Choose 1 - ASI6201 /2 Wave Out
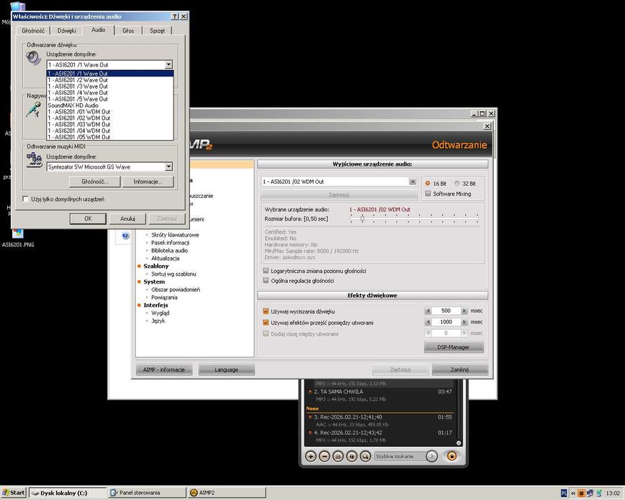 (x=110, y=80)
